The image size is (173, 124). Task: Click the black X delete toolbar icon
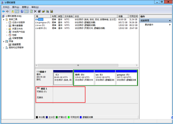tap(35, 11)
